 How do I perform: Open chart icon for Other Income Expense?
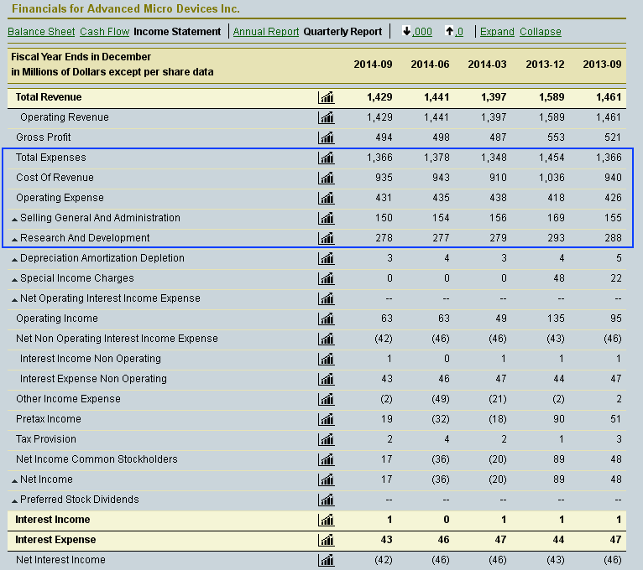pos(327,399)
